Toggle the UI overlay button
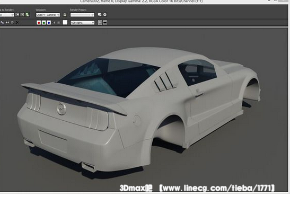Image resolution: width=290 pixels, height=197 pixels. (x=100, y=23)
